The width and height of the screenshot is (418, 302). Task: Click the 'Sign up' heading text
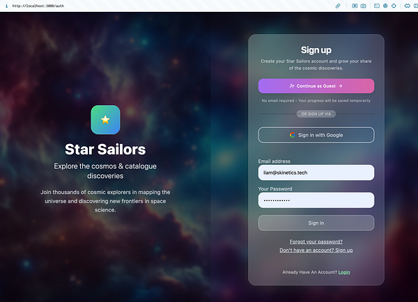[316, 50]
